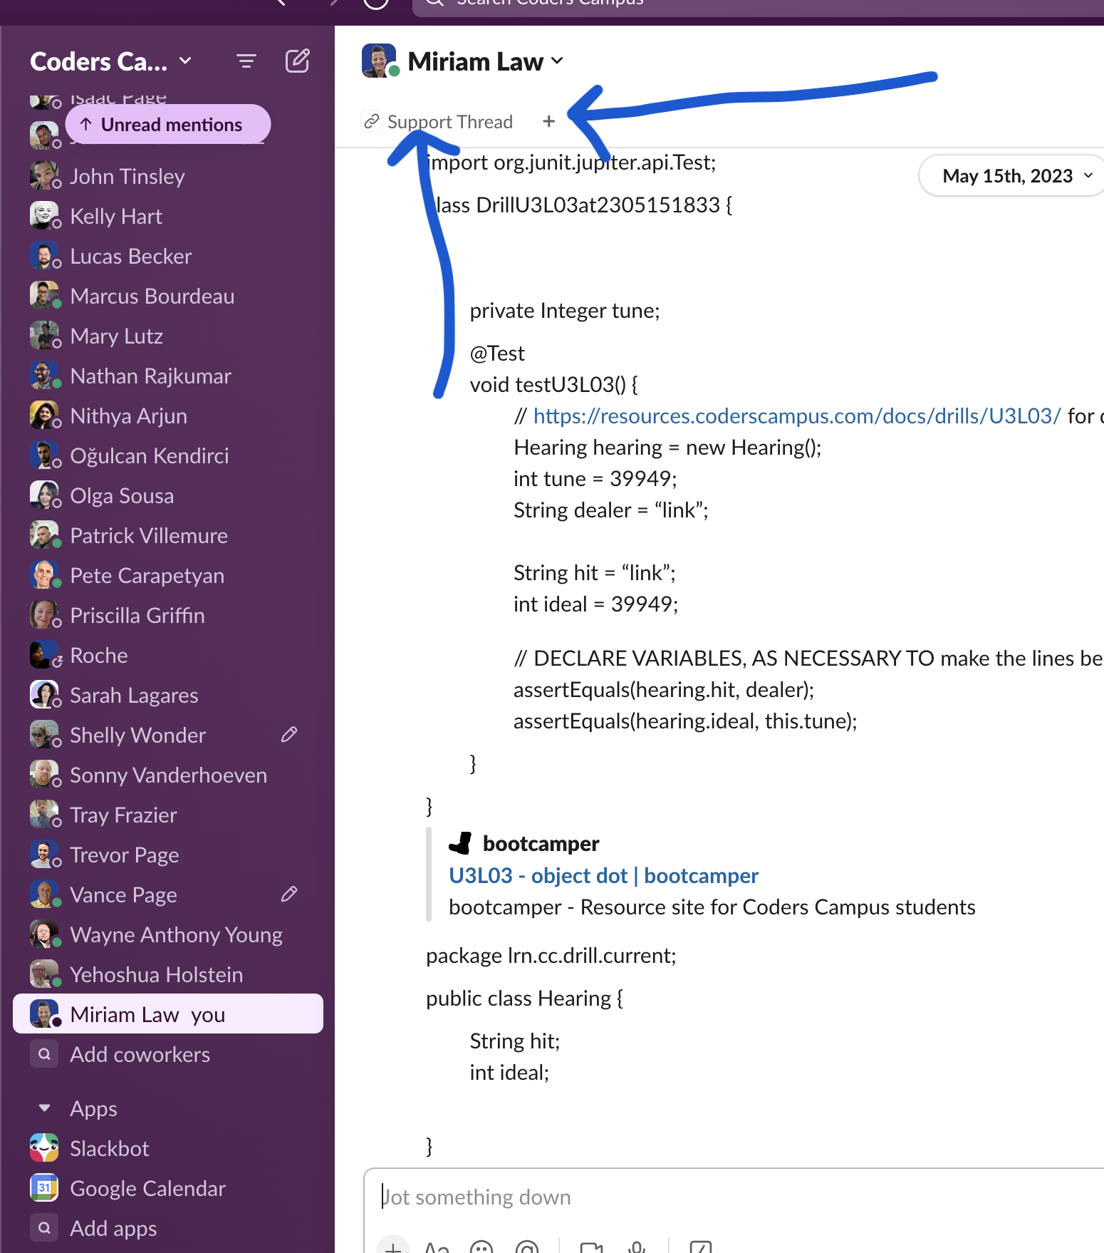Open Patrick Villemure conversation
This screenshot has height=1253, width=1104.
(x=168, y=535)
